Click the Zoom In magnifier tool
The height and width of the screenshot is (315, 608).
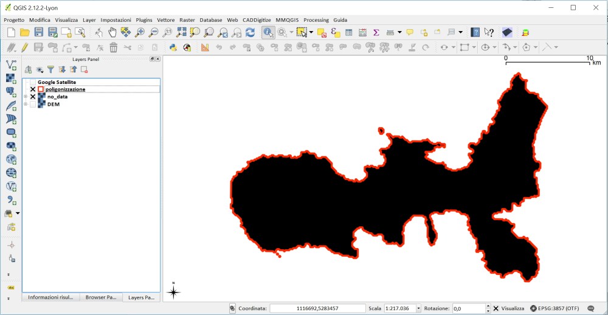[140, 32]
